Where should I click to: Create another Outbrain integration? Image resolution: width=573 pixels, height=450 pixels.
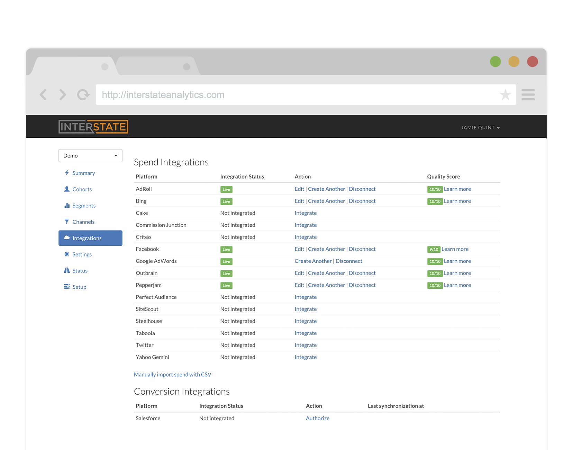coord(326,273)
